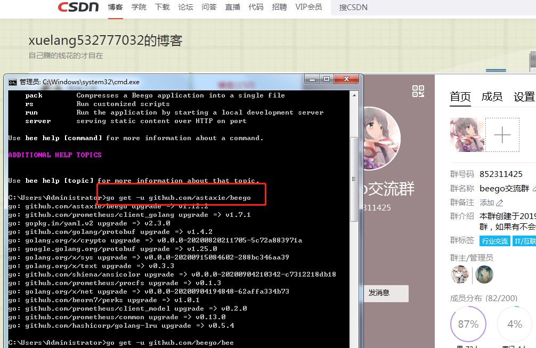Edit group remark pencil icon
The image size is (536, 348).
pos(499,203)
